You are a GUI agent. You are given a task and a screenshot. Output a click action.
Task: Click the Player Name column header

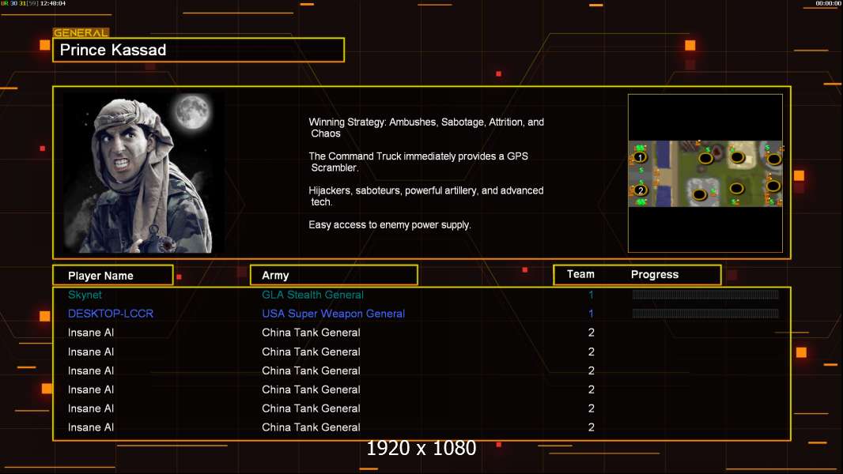click(113, 276)
